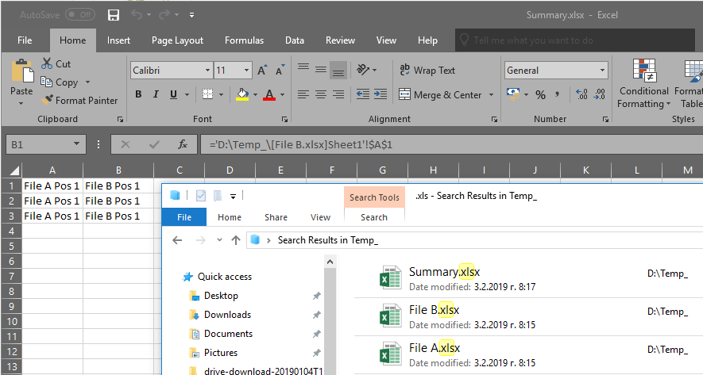Click the Save icon in title bar
Screen dimensions: 703x375
click(113, 15)
